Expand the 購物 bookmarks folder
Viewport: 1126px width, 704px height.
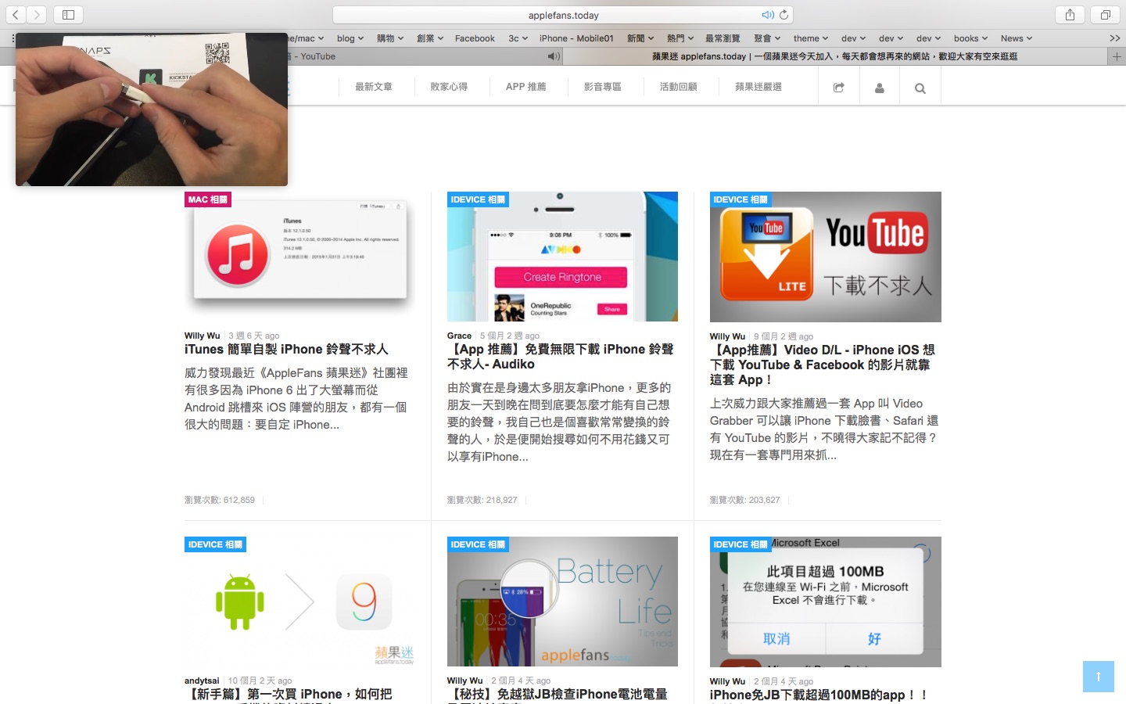point(390,38)
